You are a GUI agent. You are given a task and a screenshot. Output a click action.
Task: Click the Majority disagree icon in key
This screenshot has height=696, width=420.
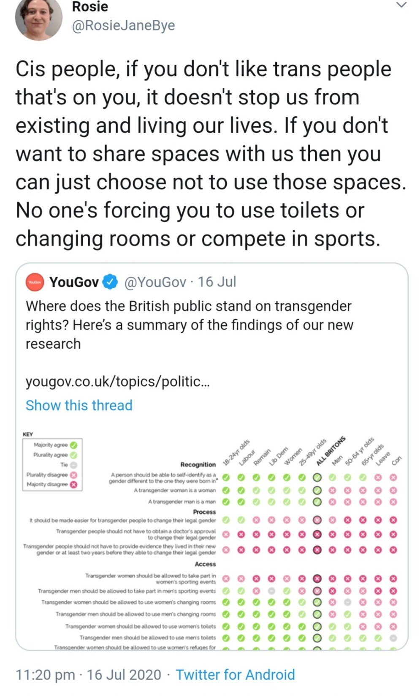(x=73, y=484)
